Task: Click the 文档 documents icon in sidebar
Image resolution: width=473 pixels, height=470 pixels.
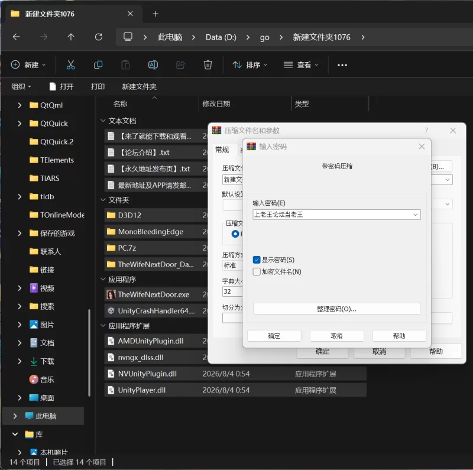Action: click(x=34, y=343)
